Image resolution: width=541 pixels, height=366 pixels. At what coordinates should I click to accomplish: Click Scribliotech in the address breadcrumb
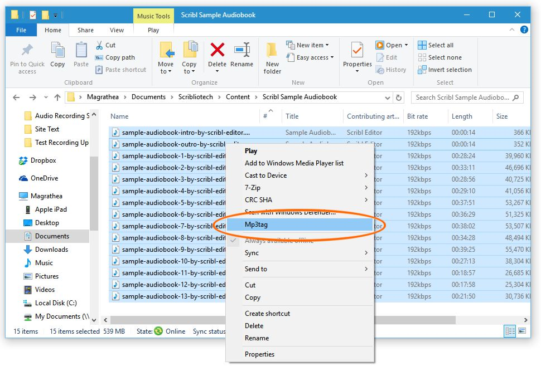click(x=196, y=97)
